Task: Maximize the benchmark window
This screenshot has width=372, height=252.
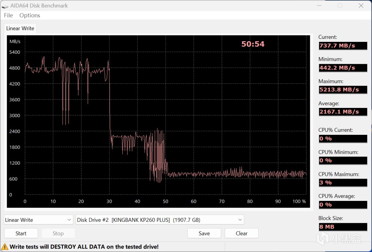Action: [x=340, y=5]
